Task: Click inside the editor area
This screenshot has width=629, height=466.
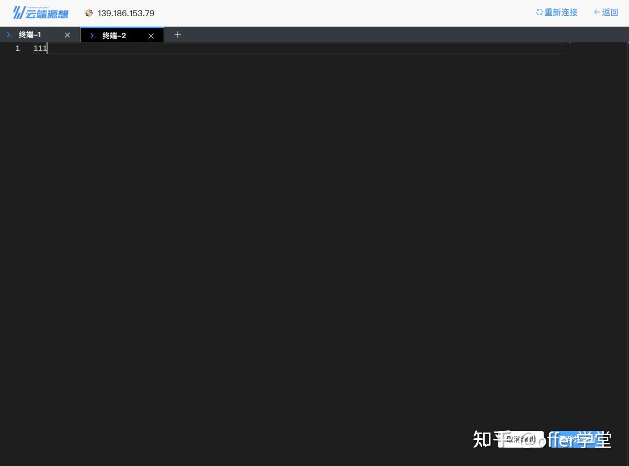Action: [261, 157]
